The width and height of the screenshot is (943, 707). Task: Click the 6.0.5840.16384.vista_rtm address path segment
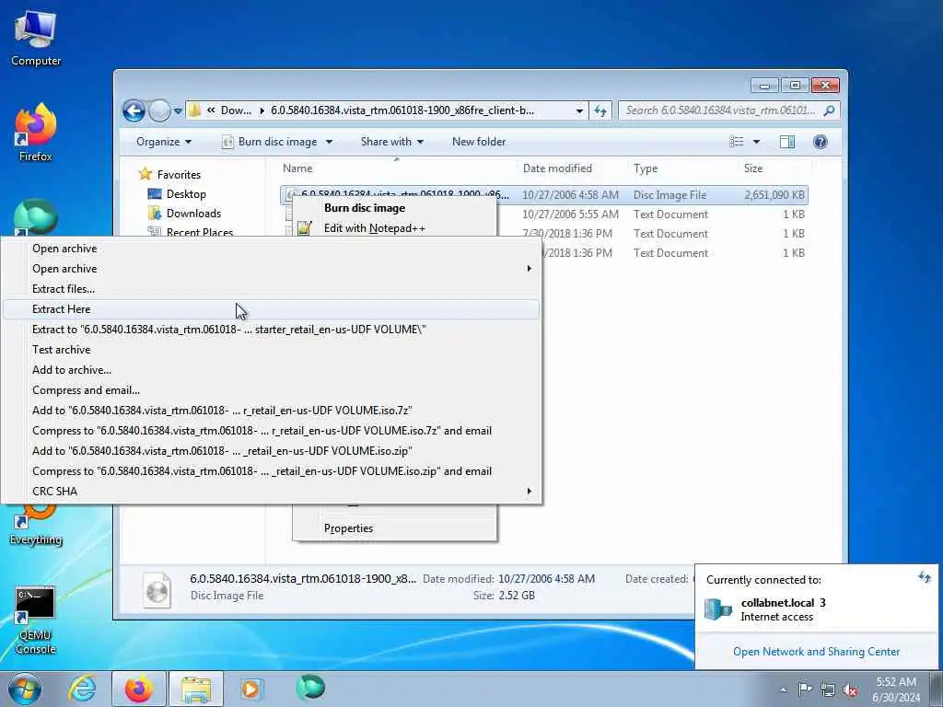pyautogui.click(x=402, y=110)
